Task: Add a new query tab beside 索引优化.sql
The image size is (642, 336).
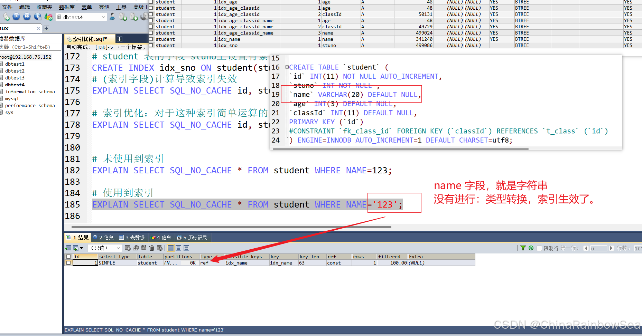Action: pyautogui.click(x=120, y=39)
